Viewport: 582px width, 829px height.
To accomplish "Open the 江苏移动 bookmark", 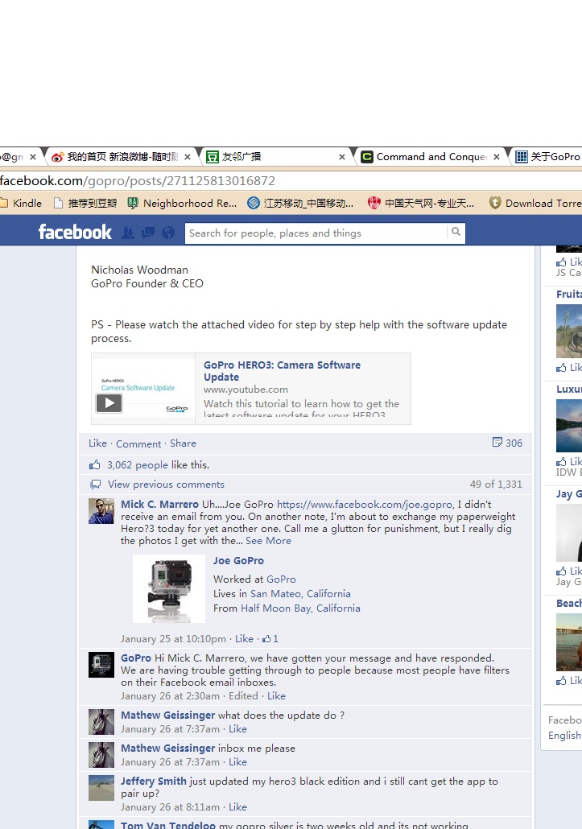I will [300, 203].
